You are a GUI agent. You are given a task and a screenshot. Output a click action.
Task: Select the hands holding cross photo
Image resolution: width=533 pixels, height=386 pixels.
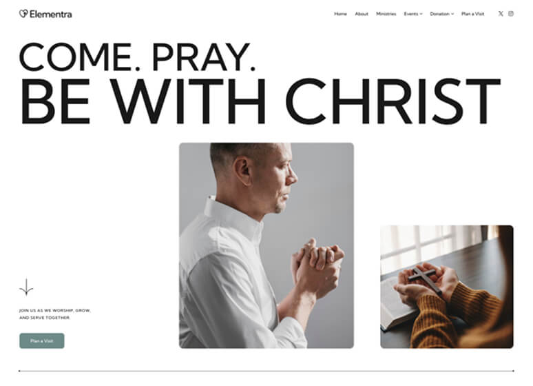[447, 287]
